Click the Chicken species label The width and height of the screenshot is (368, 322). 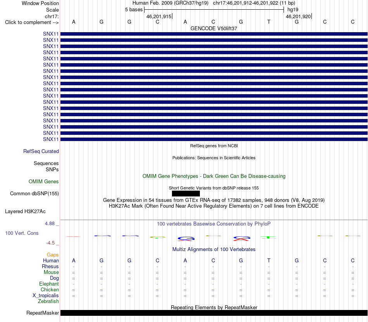[50, 290]
